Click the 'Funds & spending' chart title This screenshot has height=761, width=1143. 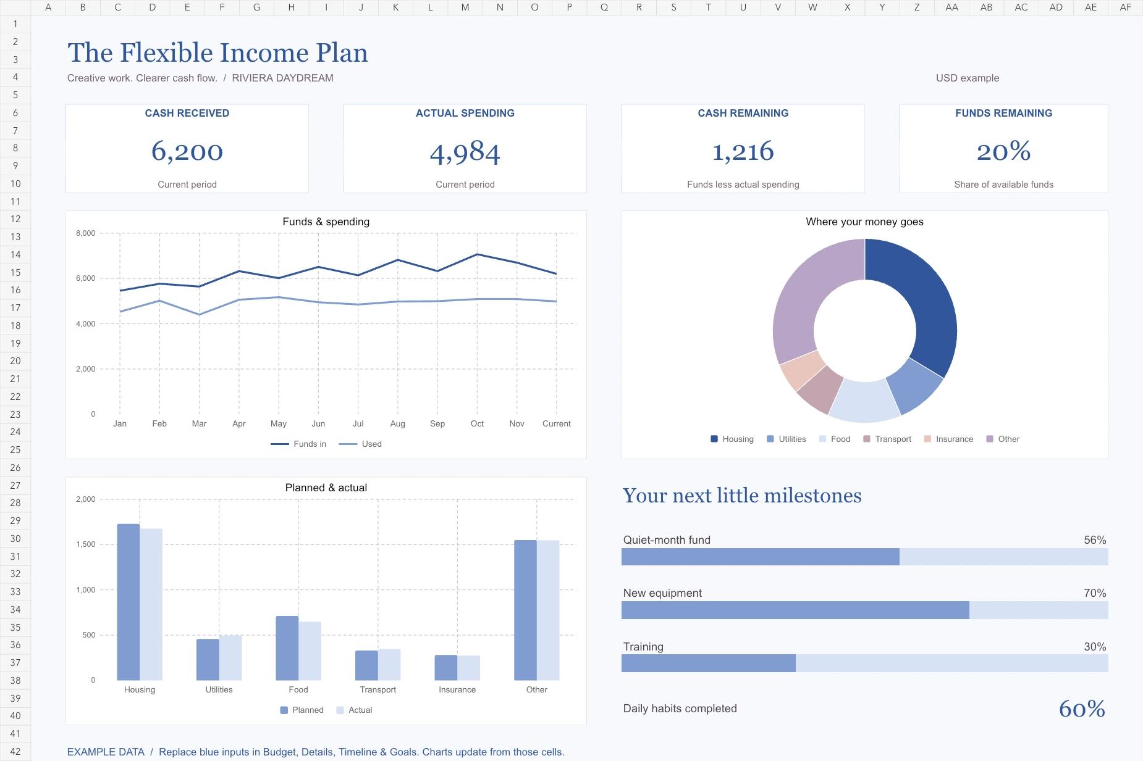point(326,222)
